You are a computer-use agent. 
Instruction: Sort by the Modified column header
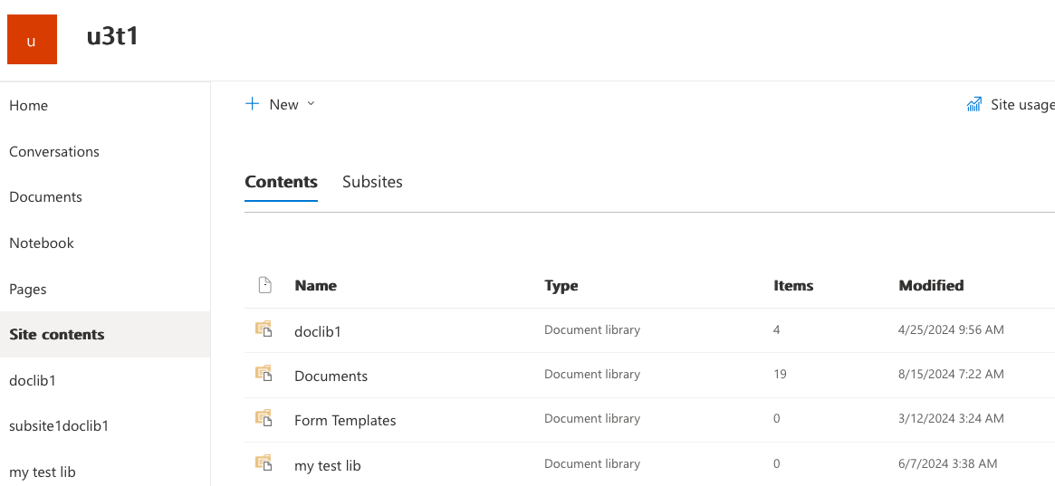pos(930,285)
